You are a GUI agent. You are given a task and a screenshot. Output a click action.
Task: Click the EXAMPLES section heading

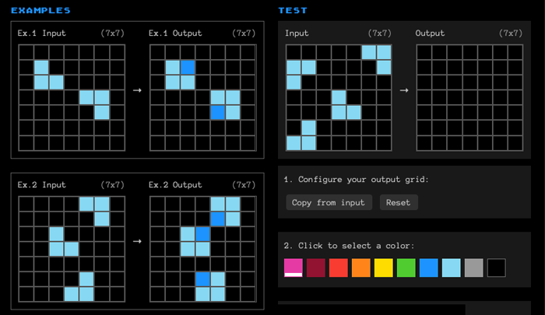click(x=40, y=11)
